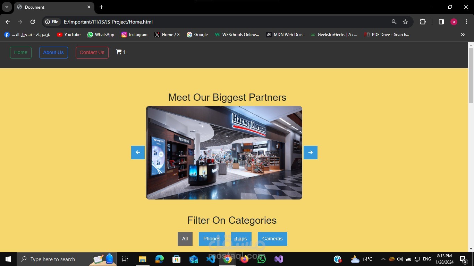The image size is (474, 266).
Task: Switch to the Document tab
Action: point(54,7)
